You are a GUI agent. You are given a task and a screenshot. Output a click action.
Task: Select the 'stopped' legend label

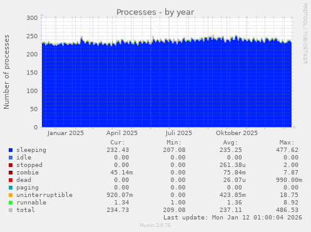point(29,165)
